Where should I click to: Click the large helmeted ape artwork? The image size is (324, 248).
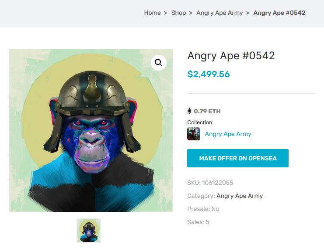point(91,130)
